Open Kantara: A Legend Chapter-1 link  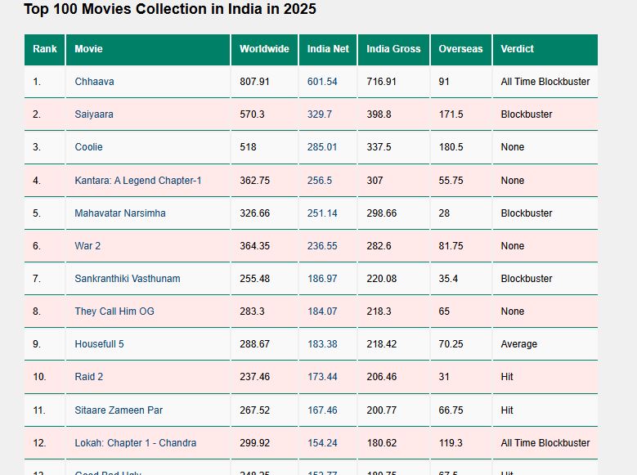(137, 181)
